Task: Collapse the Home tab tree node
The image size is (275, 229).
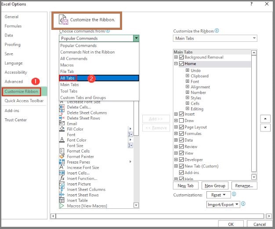Action: (176, 64)
